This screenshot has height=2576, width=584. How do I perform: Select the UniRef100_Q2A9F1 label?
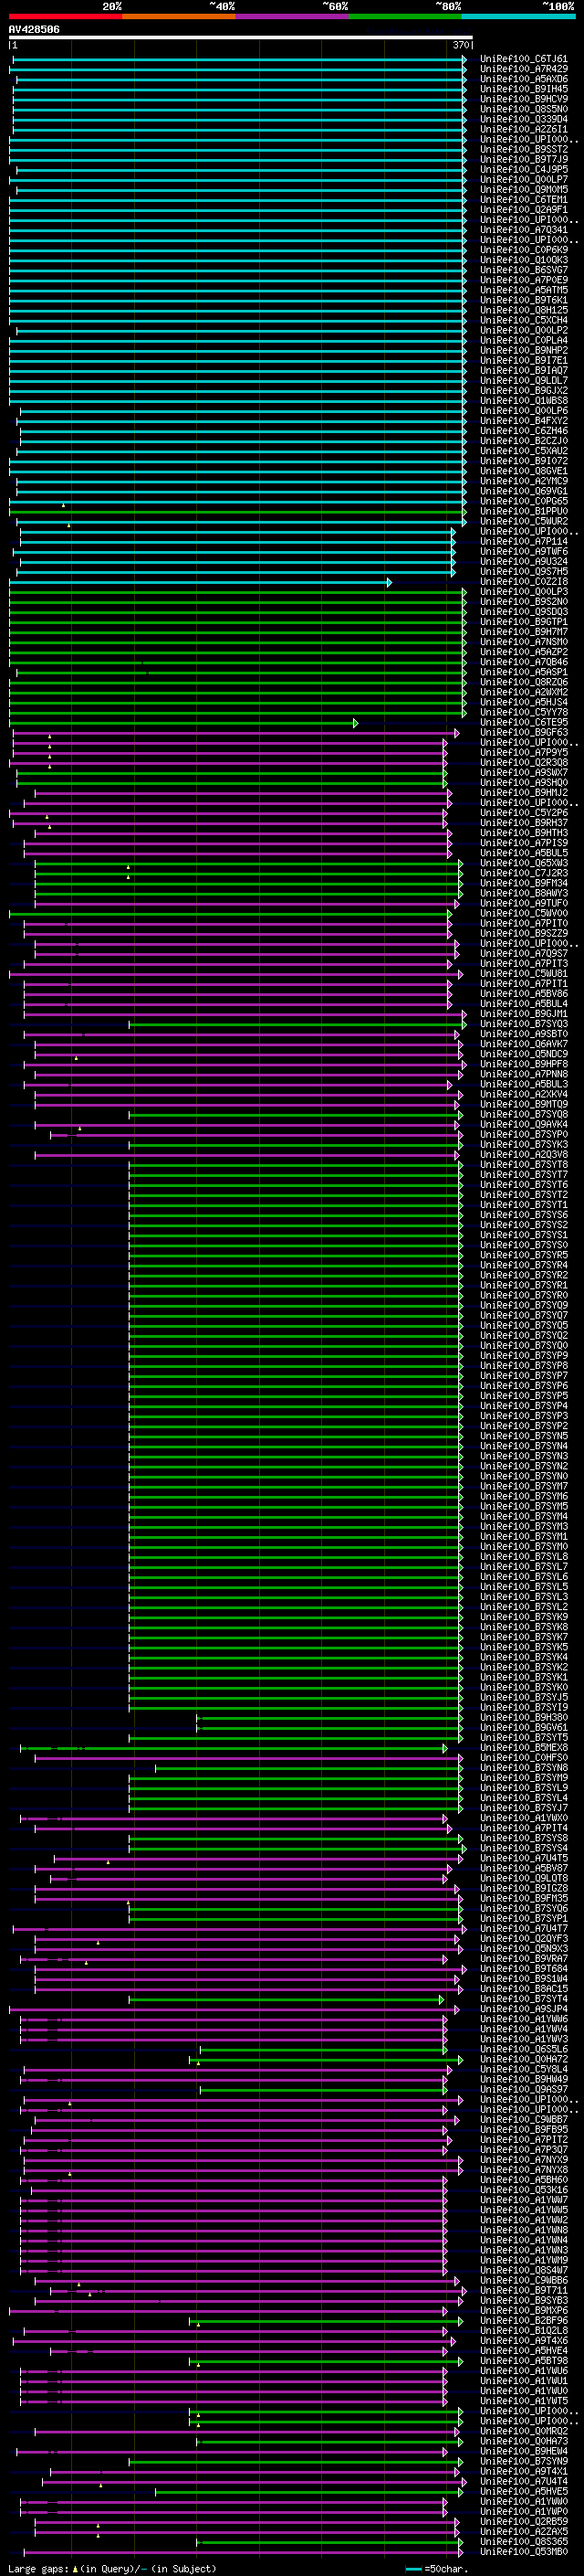click(524, 210)
